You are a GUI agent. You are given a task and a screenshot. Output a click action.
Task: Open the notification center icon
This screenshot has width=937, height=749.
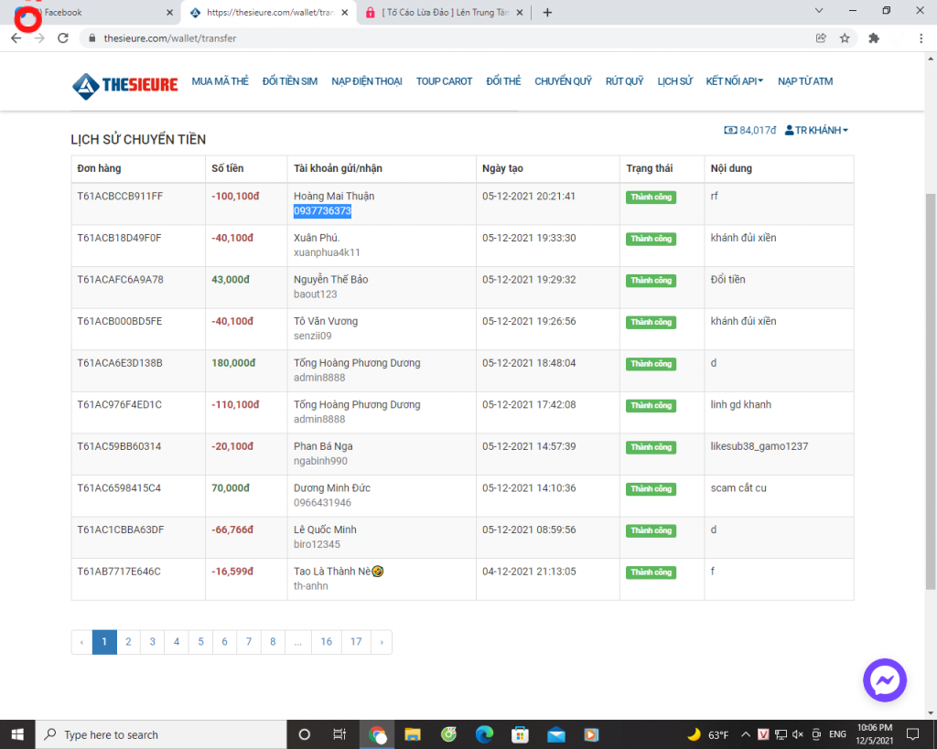912,734
